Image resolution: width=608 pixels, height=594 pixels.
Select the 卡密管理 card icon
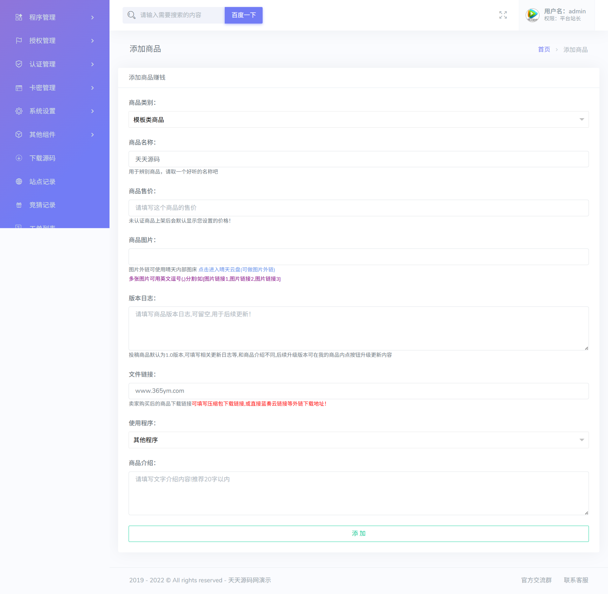click(x=19, y=88)
